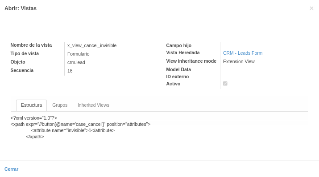The height and width of the screenshot is (177, 319).
Task: Show the Inherited Views tab
Action: (93, 105)
